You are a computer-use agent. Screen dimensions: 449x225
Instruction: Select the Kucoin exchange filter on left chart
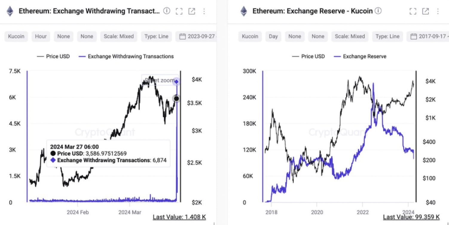point(16,36)
